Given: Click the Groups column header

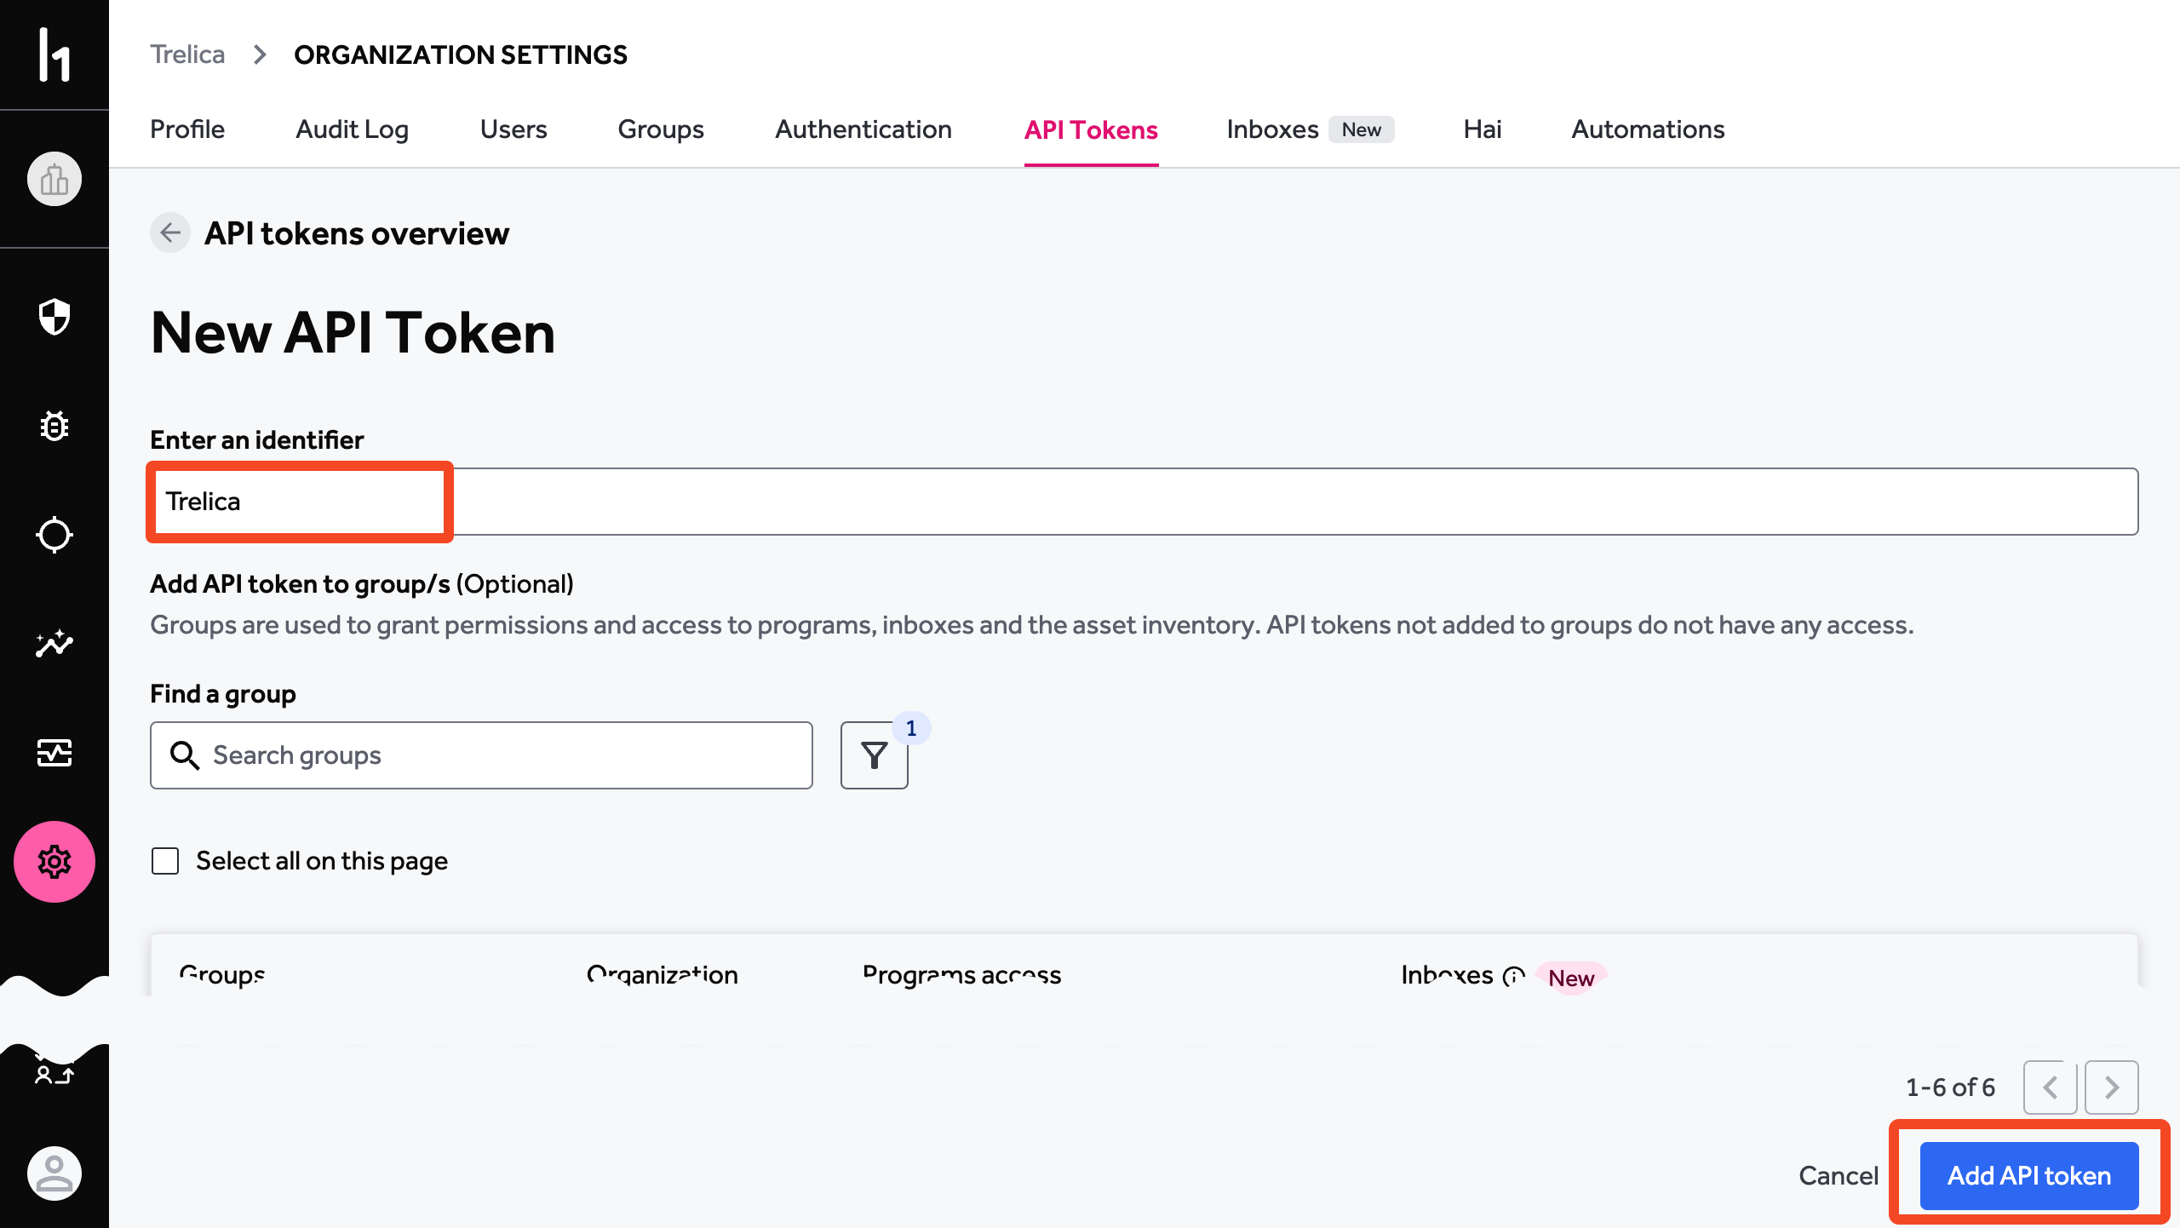Looking at the screenshot, I should point(222,975).
